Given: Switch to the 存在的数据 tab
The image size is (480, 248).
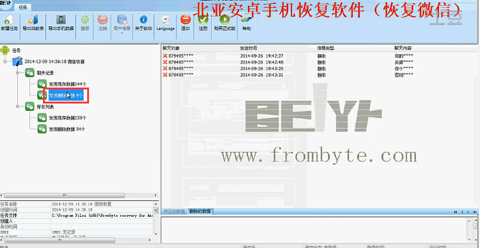Looking at the screenshot, I should (x=174, y=211).
